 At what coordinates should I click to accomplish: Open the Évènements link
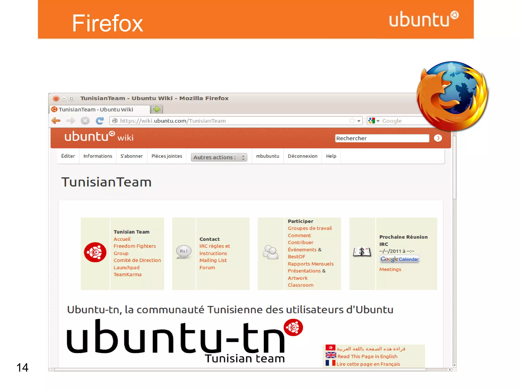coord(302,249)
